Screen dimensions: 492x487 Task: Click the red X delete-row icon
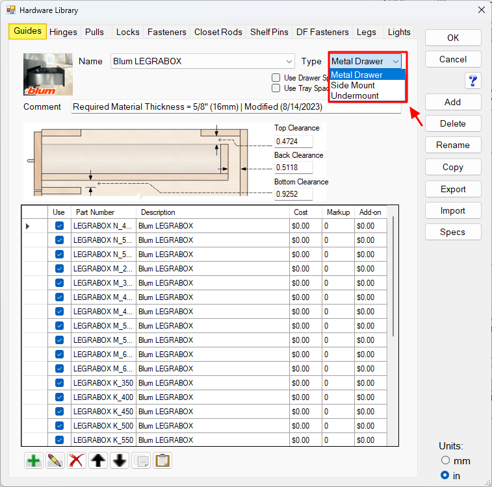pos(77,460)
